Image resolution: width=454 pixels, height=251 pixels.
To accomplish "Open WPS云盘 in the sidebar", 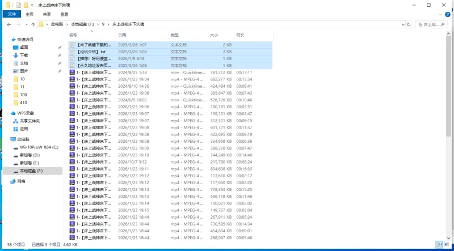I will click(26, 113).
